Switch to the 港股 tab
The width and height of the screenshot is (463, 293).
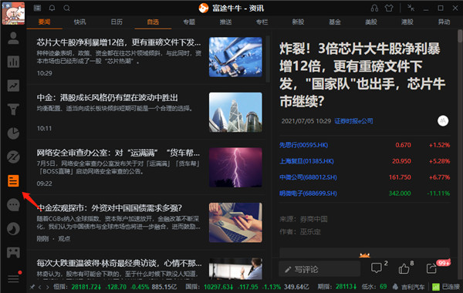pyautogui.click(x=407, y=22)
